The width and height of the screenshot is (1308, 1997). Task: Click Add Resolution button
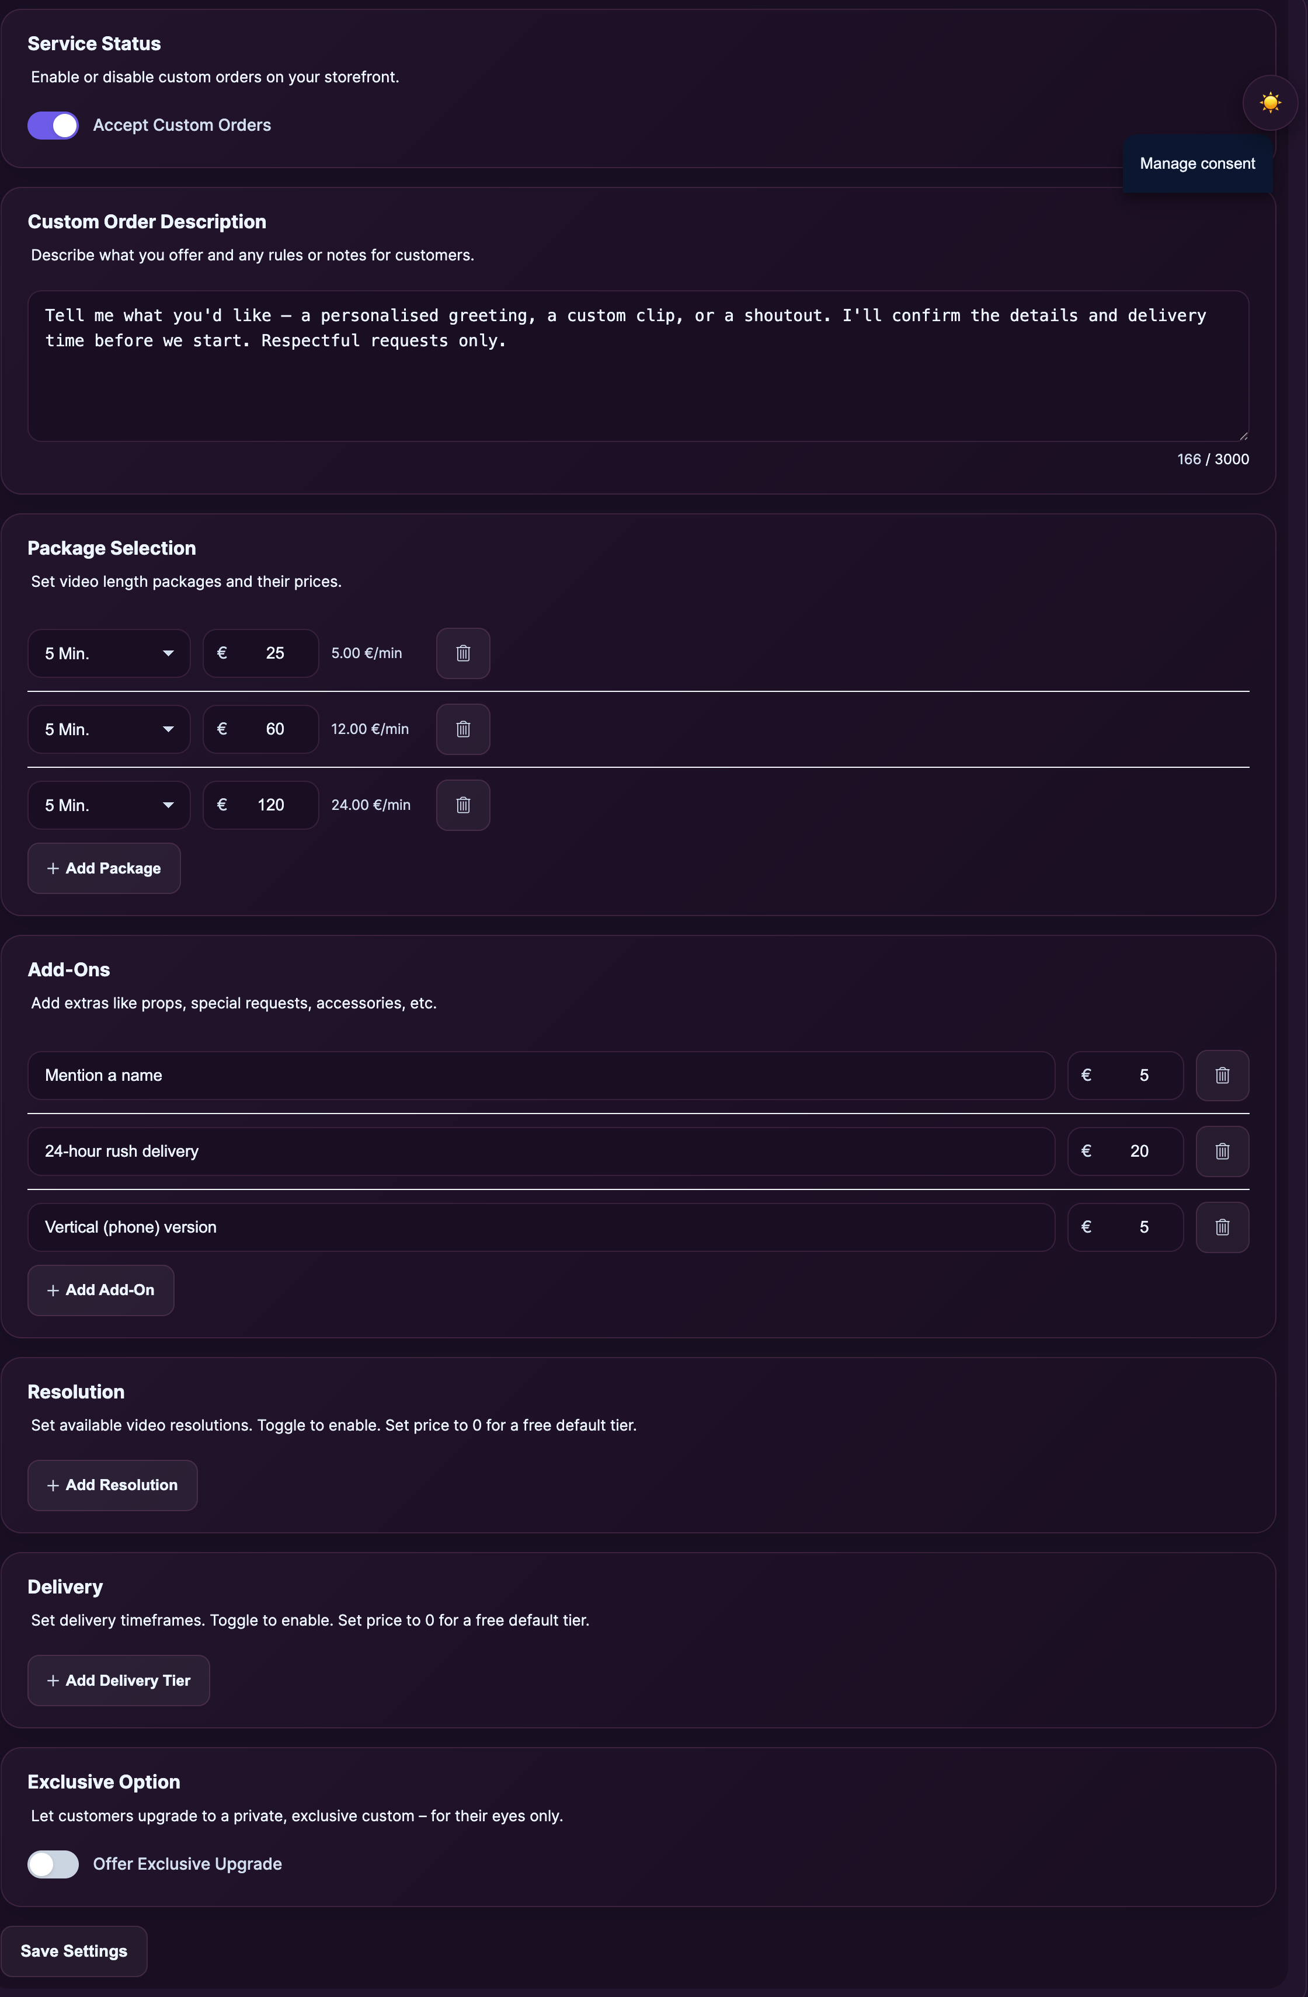pyautogui.click(x=113, y=1485)
